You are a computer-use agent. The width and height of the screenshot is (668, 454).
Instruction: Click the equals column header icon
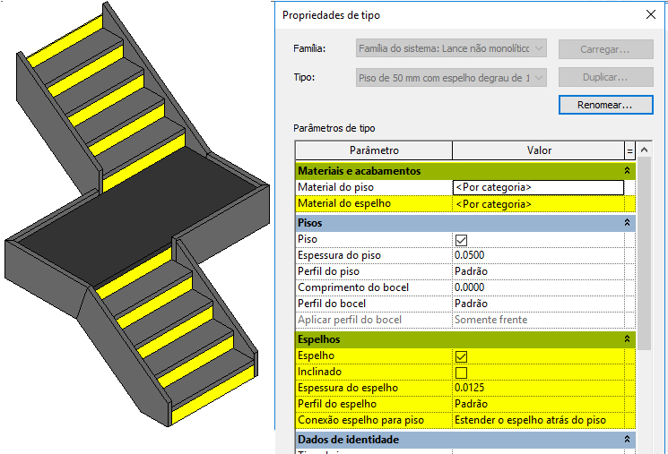click(630, 150)
